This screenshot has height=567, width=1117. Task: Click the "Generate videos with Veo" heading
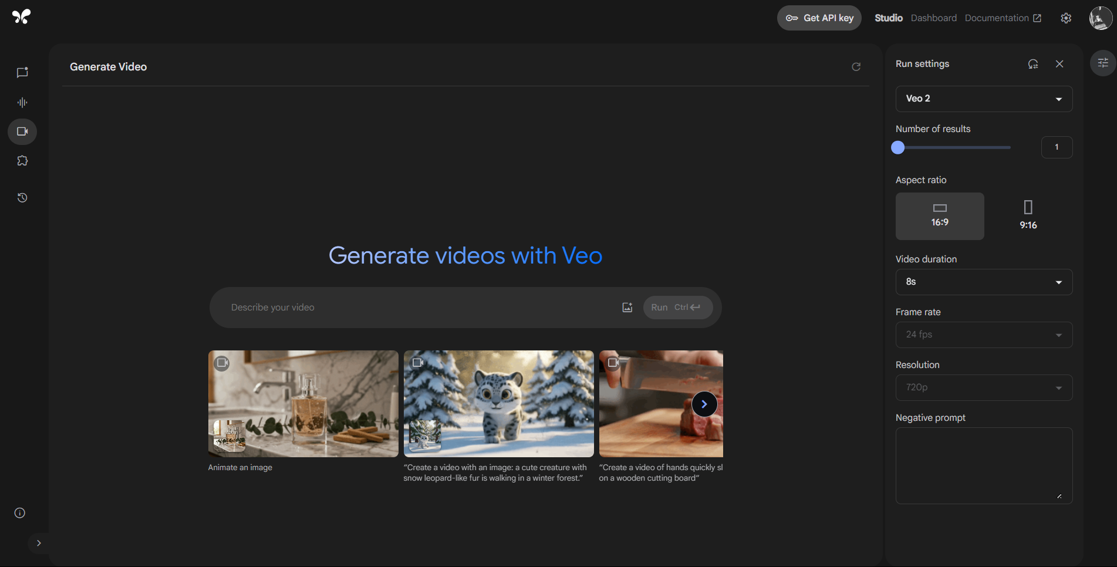(x=465, y=255)
